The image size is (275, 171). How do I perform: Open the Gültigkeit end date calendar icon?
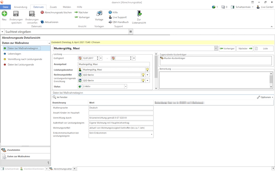tap(113, 58)
